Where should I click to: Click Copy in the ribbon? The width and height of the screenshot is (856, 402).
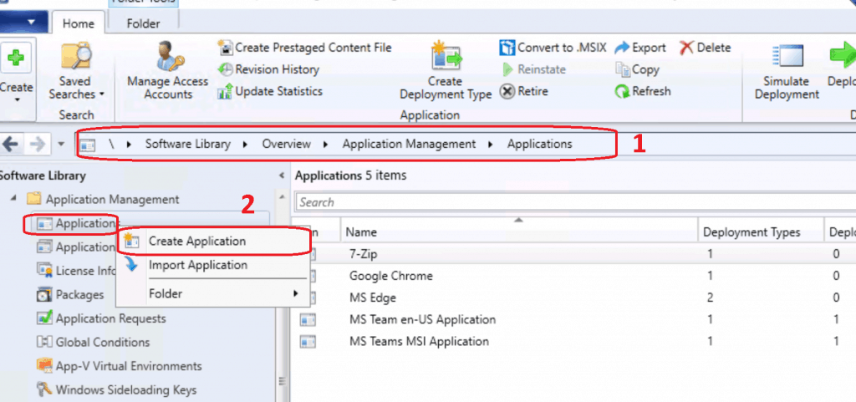[x=637, y=69]
